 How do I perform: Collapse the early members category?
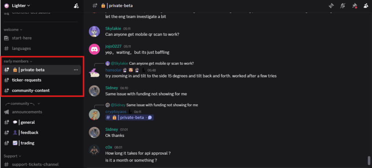click(x=18, y=61)
